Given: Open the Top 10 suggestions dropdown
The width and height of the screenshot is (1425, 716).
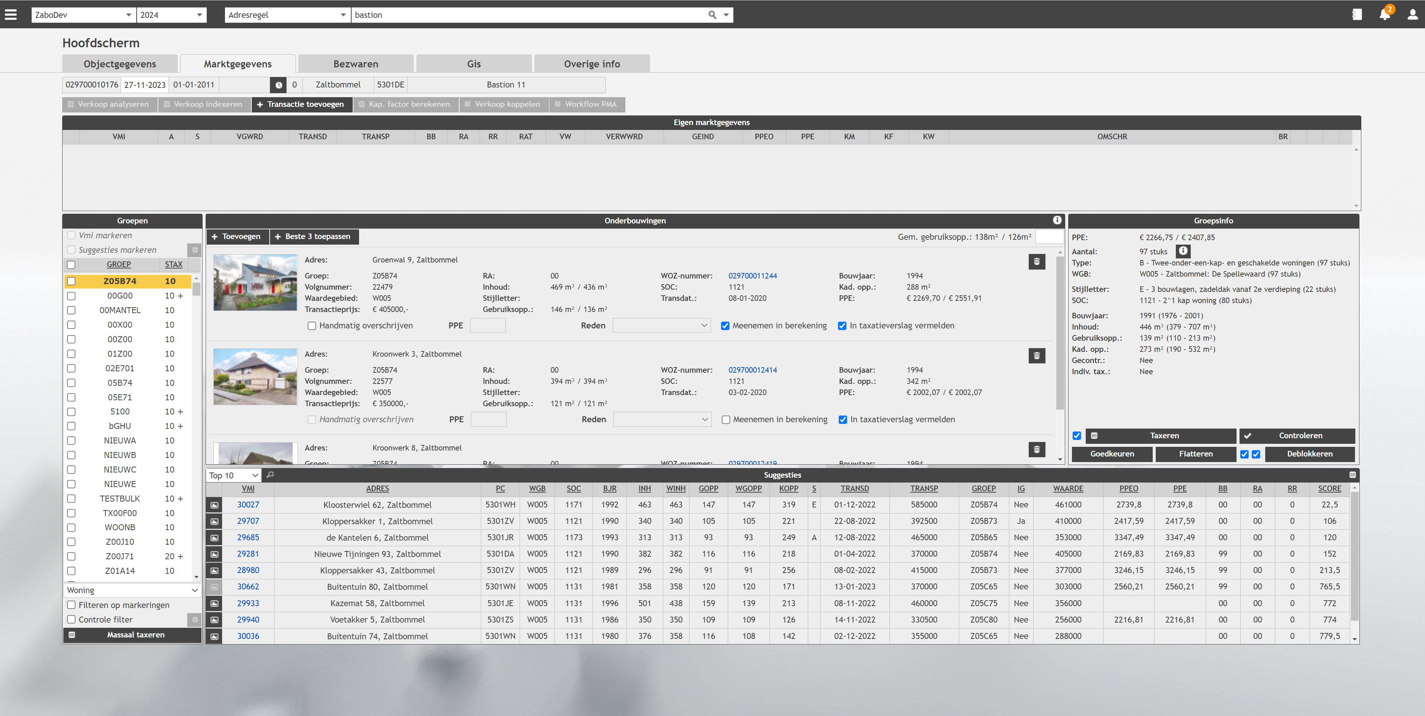Looking at the screenshot, I should (x=234, y=475).
